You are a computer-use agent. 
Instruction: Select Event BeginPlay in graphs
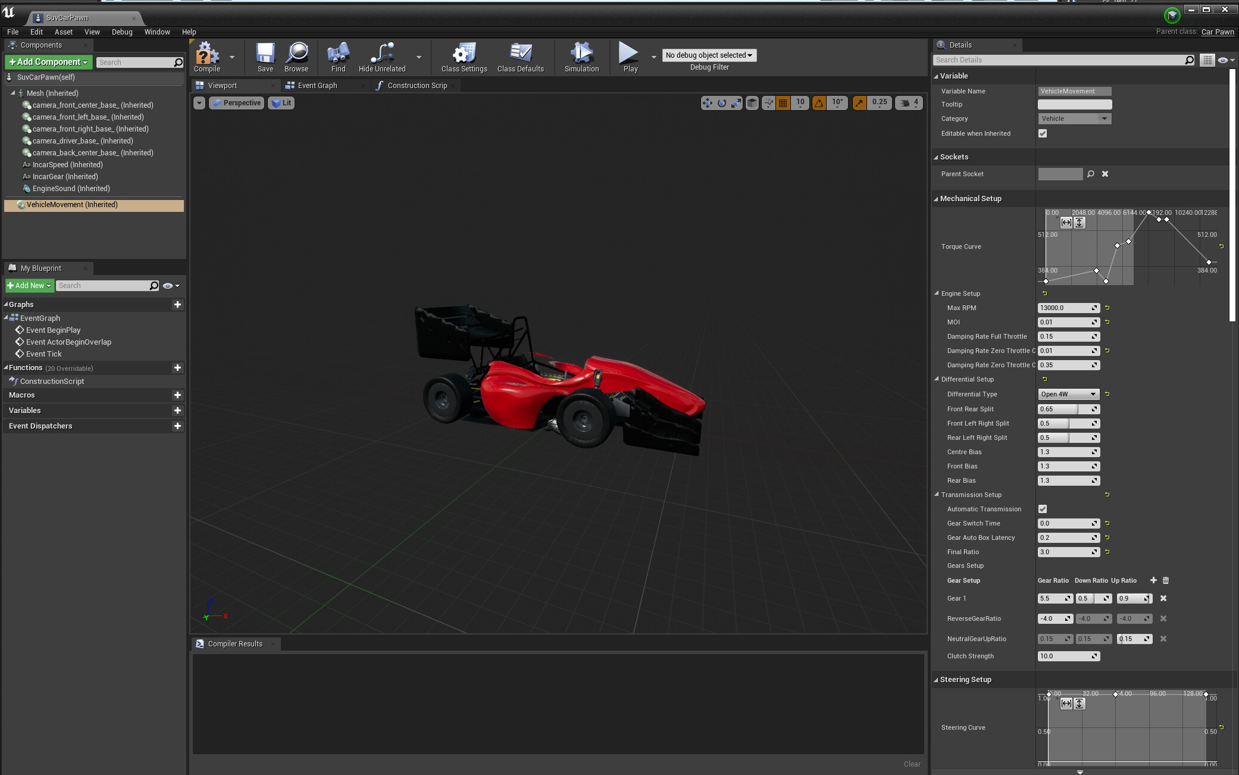coord(53,330)
